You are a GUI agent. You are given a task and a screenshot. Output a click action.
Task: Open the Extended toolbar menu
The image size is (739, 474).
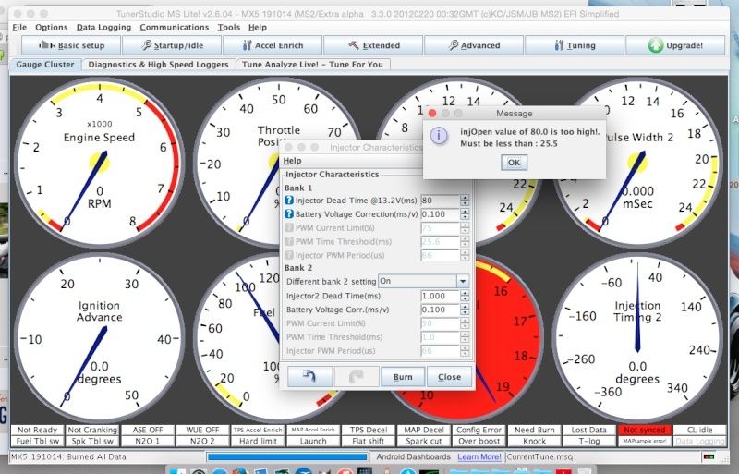pyautogui.click(x=373, y=45)
